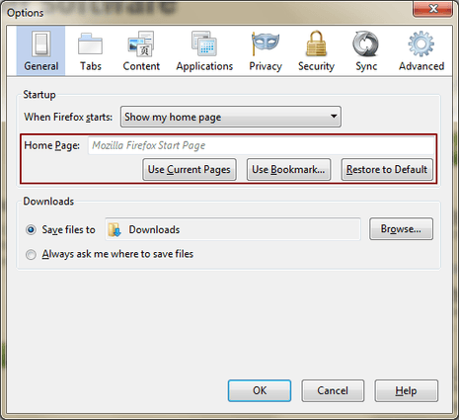Open the Security padlock panel
The width and height of the screenshot is (459, 420).
click(316, 51)
